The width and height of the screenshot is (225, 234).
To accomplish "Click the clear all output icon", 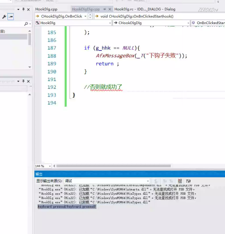I will (x=180, y=181).
